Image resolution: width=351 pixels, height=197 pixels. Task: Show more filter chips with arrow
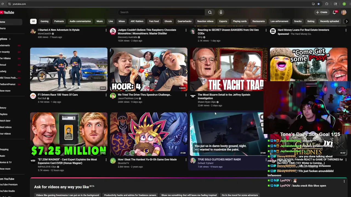tap(347, 21)
